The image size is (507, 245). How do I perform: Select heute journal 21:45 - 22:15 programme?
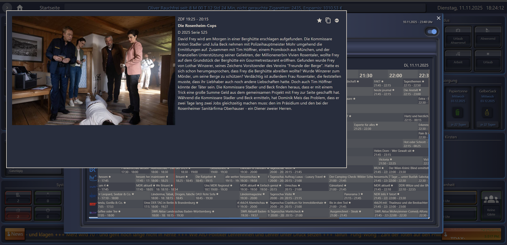tap(388, 92)
